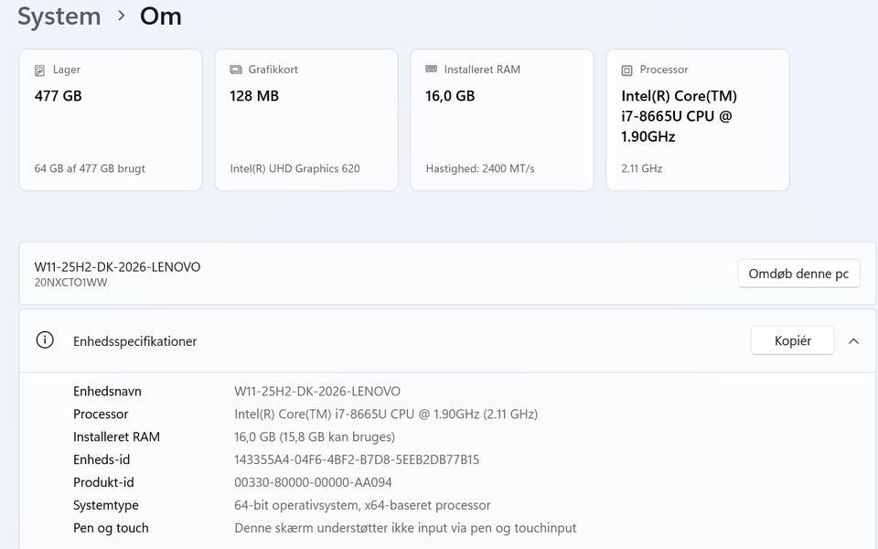Viewport: 878px width, 549px height.
Task: Click the 2.11 GHz text in Processor card
Action: pyautogui.click(x=642, y=168)
